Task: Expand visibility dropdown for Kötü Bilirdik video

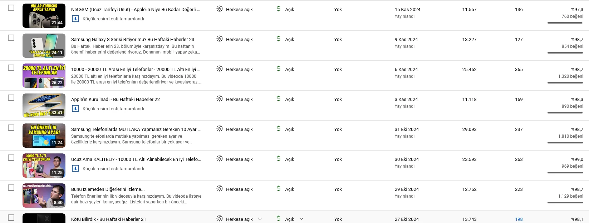Action: tap(260, 219)
